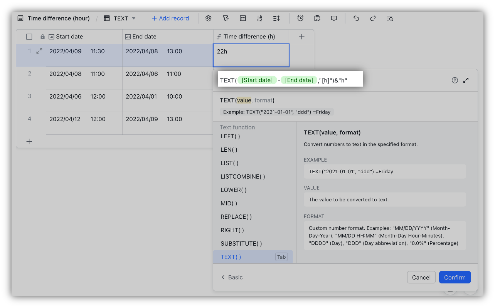Cancel the formula editing
Viewport: 495px width, 308px height.
(x=421, y=277)
